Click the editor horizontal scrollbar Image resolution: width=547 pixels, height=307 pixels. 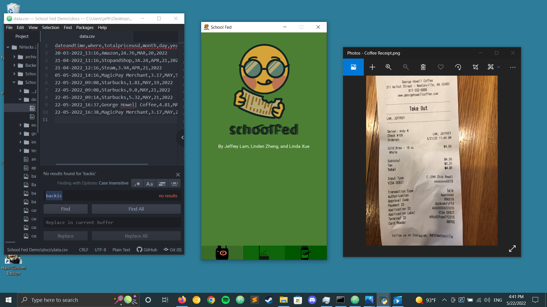tap(102, 164)
